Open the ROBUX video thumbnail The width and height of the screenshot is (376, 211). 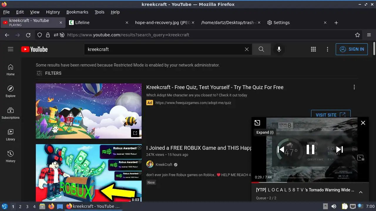89,173
